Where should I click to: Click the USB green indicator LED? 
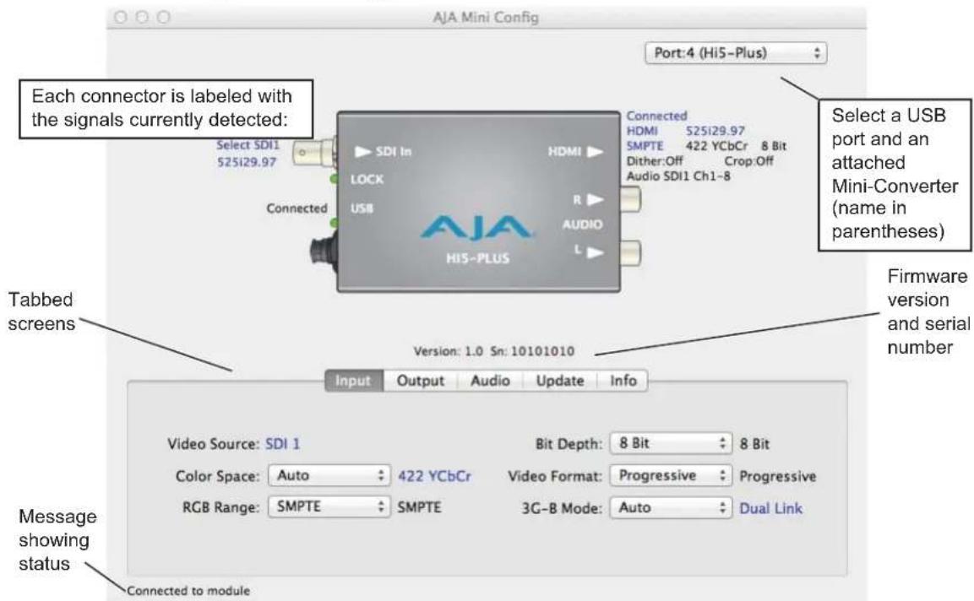point(334,223)
